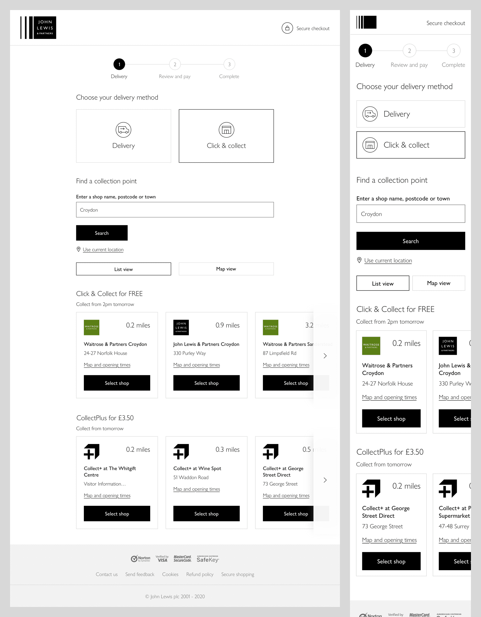Click Waitrose logo on desktop Croydon 0.2 miles card

pyautogui.click(x=91, y=327)
